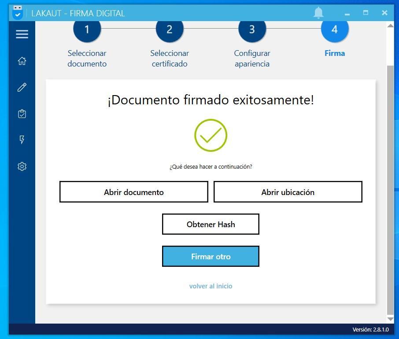The image size is (399, 339).
Task: Click the 'Firma' step label
Action: [x=335, y=53]
